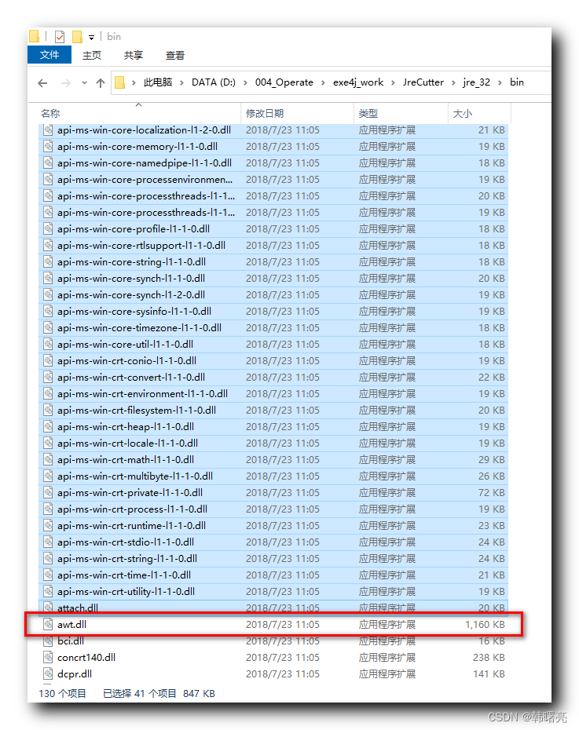Image resolution: width=579 pixels, height=730 pixels.
Task: Open the 查看 ribbon tab
Action: tap(175, 56)
